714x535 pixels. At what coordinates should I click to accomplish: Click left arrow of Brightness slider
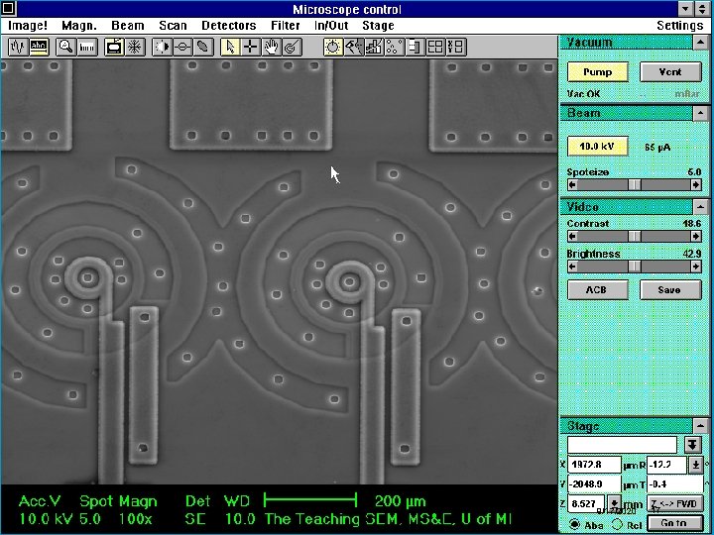573,267
